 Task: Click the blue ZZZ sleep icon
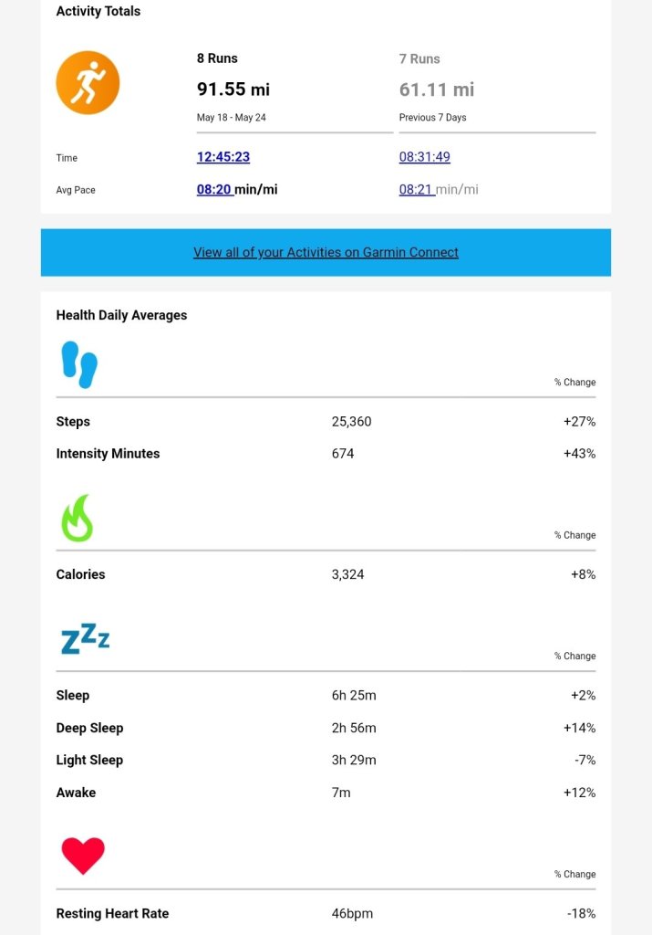85,639
